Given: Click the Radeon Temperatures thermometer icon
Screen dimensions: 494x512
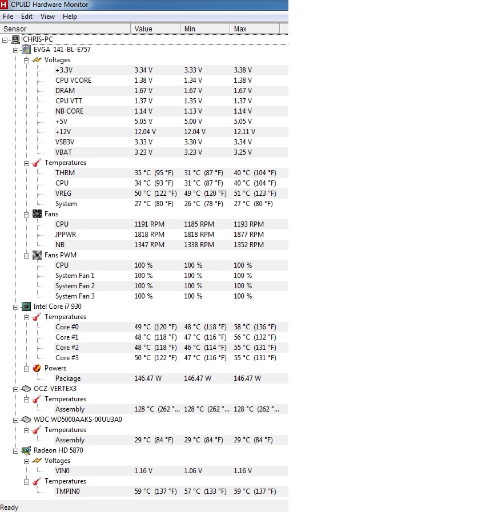Looking at the screenshot, I should click(37, 481).
